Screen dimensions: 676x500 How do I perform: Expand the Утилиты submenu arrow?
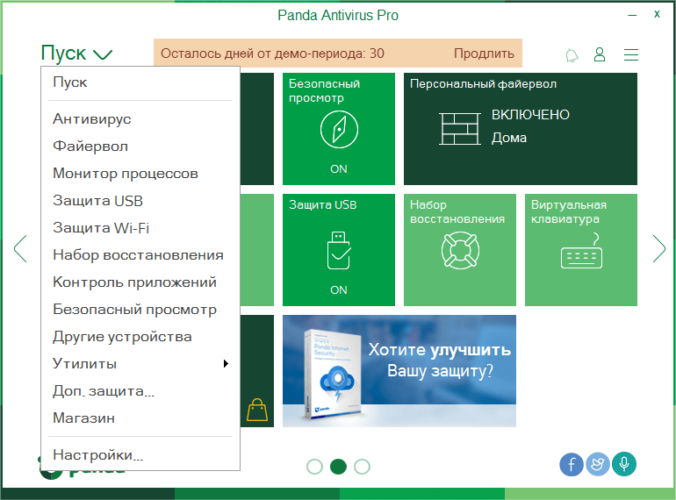(x=226, y=364)
